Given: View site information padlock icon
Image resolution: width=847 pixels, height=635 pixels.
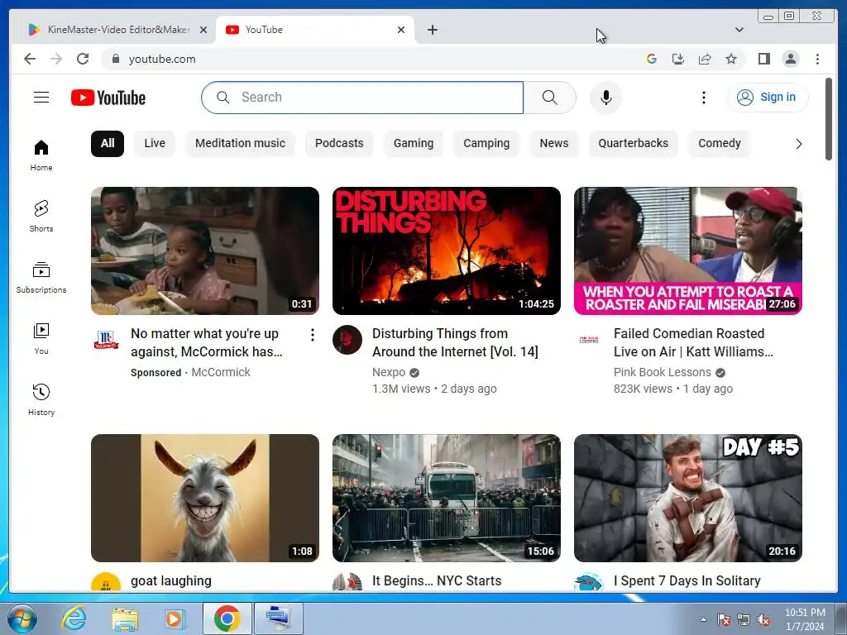Looking at the screenshot, I should point(115,59).
